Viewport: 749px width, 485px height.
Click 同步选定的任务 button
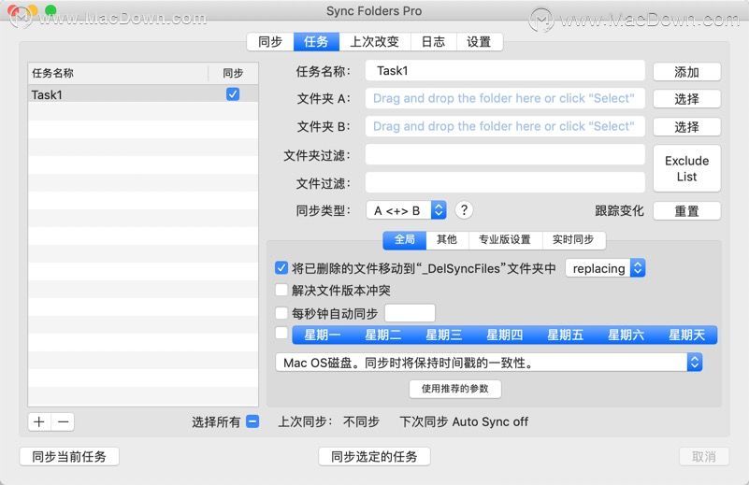coord(374,456)
